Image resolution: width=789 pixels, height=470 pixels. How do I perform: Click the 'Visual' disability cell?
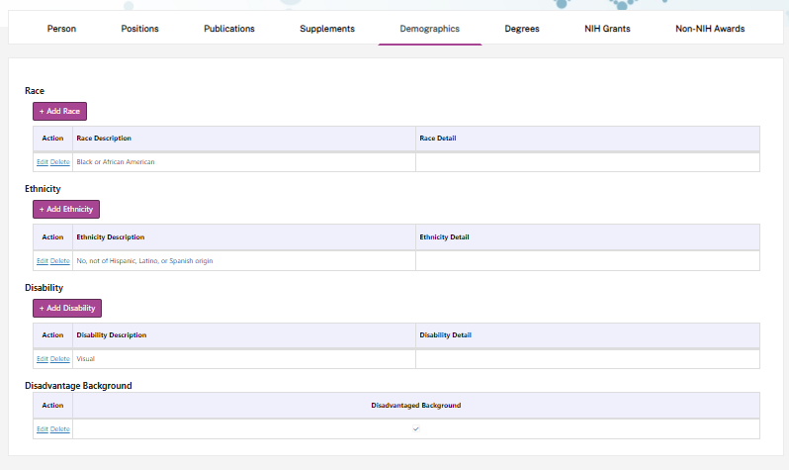(244, 359)
